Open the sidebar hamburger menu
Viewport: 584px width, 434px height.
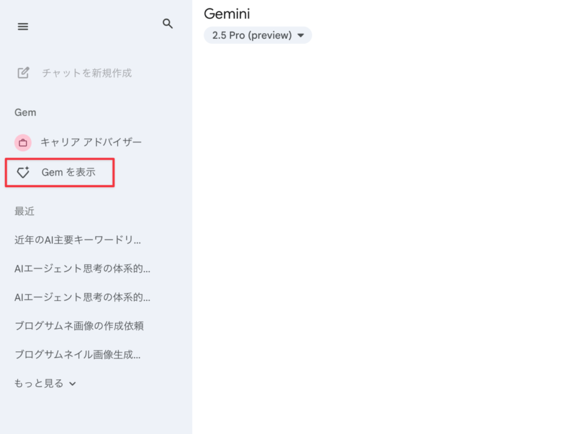pos(23,26)
